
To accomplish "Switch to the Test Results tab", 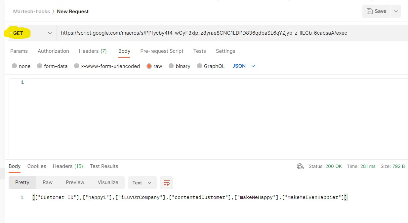I will (104, 166).
